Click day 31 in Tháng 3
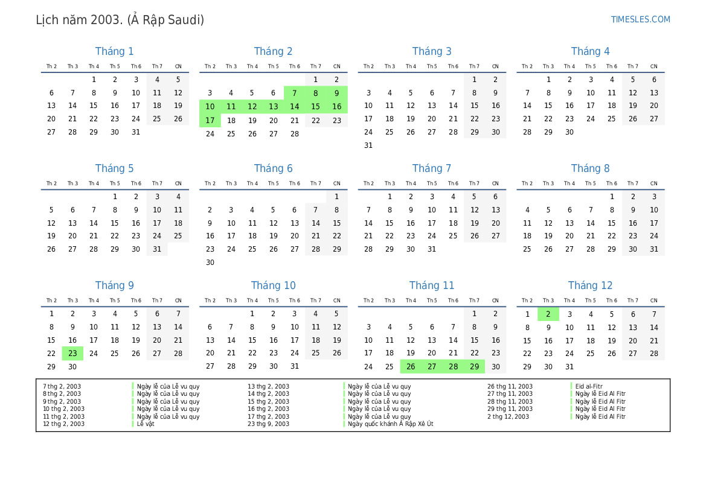 tap(368, 145)
